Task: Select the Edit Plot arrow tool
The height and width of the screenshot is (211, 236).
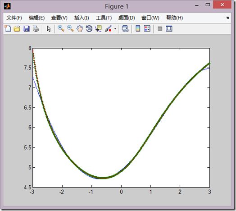Action: 49,29
